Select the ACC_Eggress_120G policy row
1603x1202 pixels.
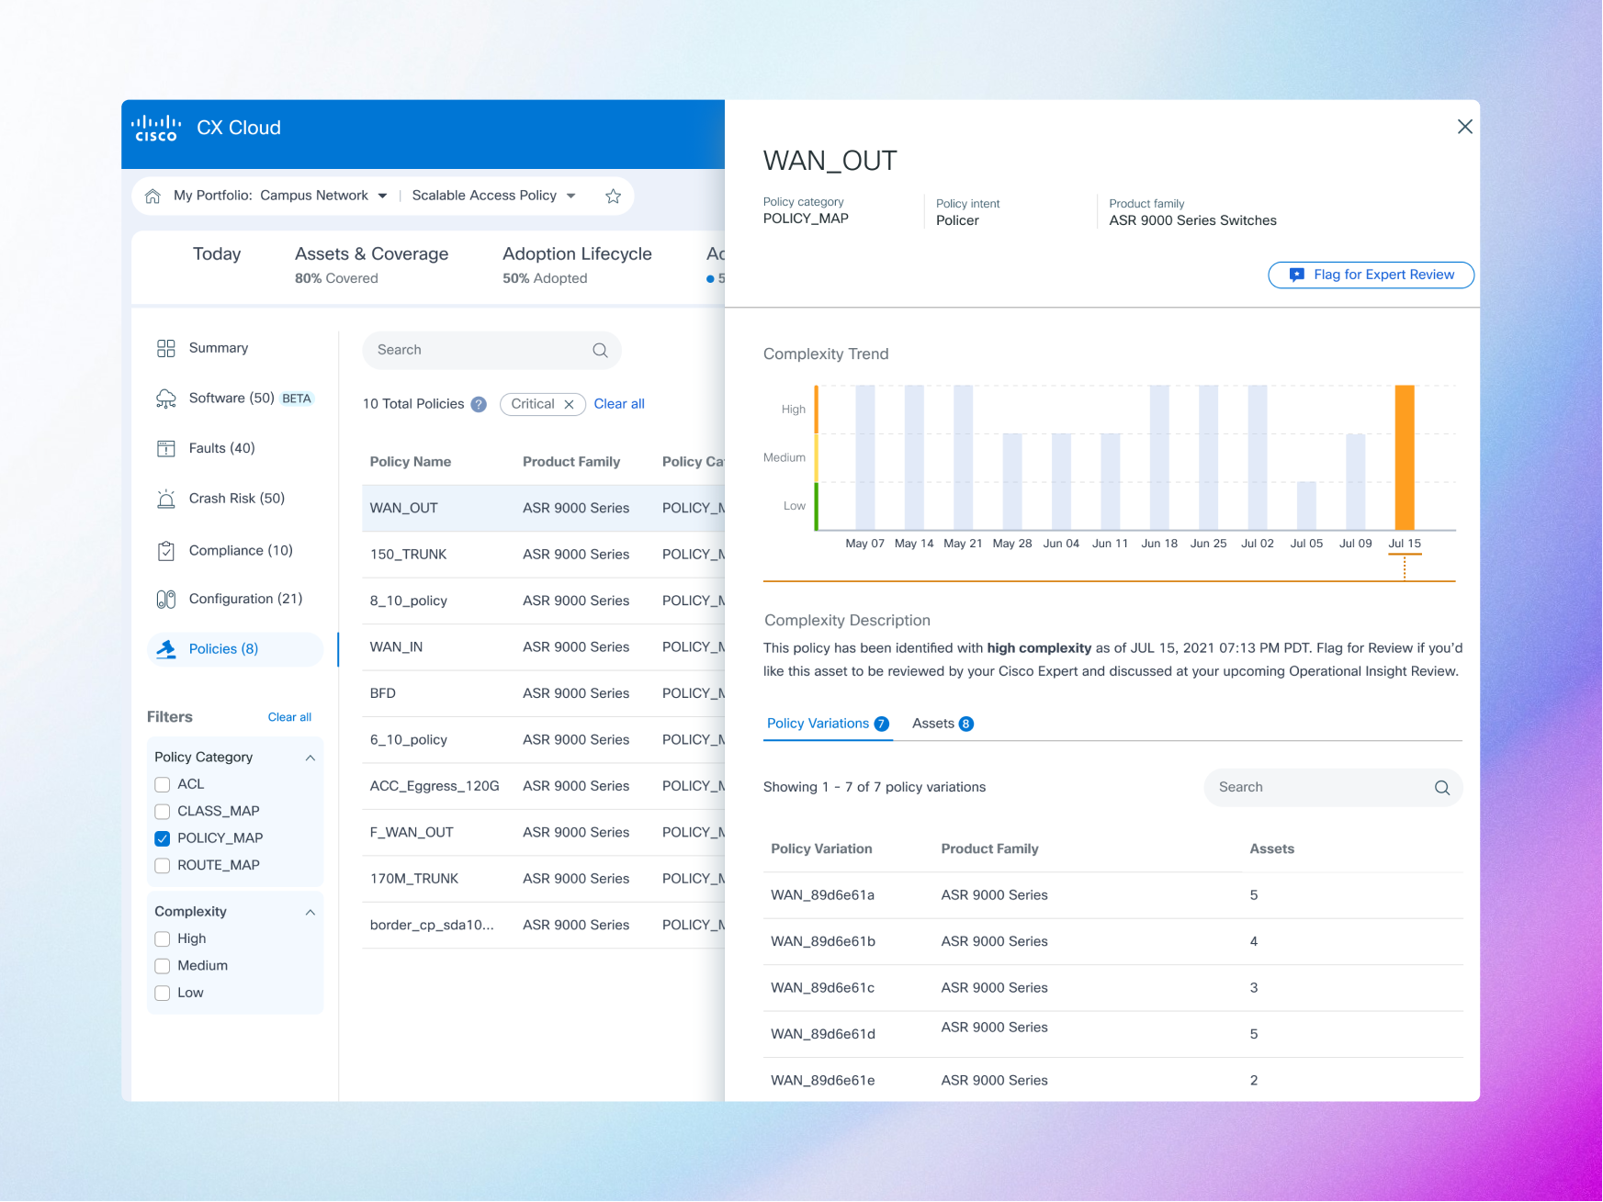coord(543,787)
